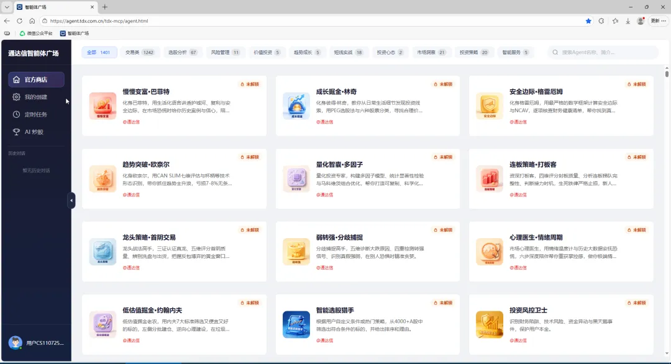Select the 趋势成长 5 category tab
Image resolution: width=671 pixels, height=364 pixels.
point(307,52)
